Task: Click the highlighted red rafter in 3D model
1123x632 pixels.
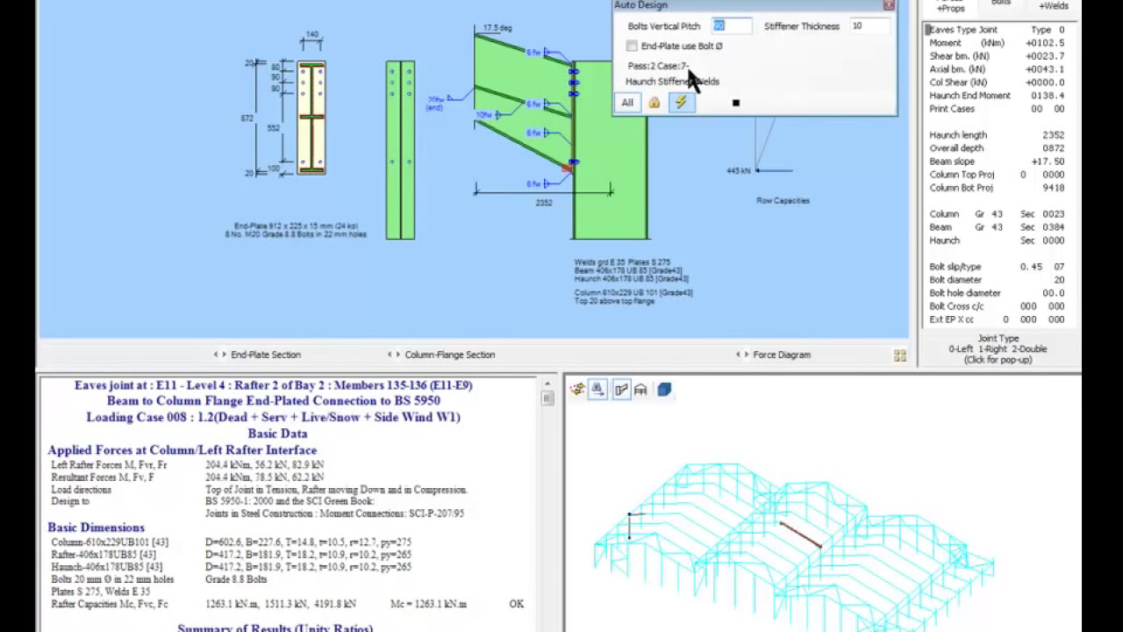Action: [800, 535]
